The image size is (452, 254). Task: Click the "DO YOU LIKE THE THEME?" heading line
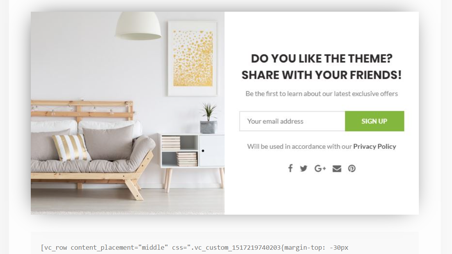[x=322, y=58]
